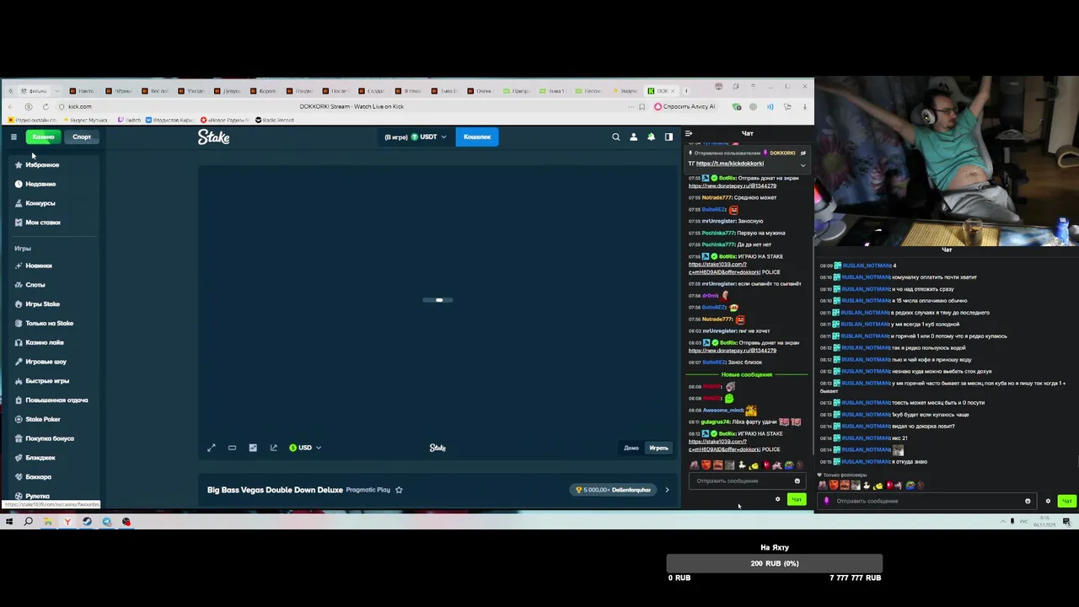Switch game mode to Демо

(x=631, y=448)
